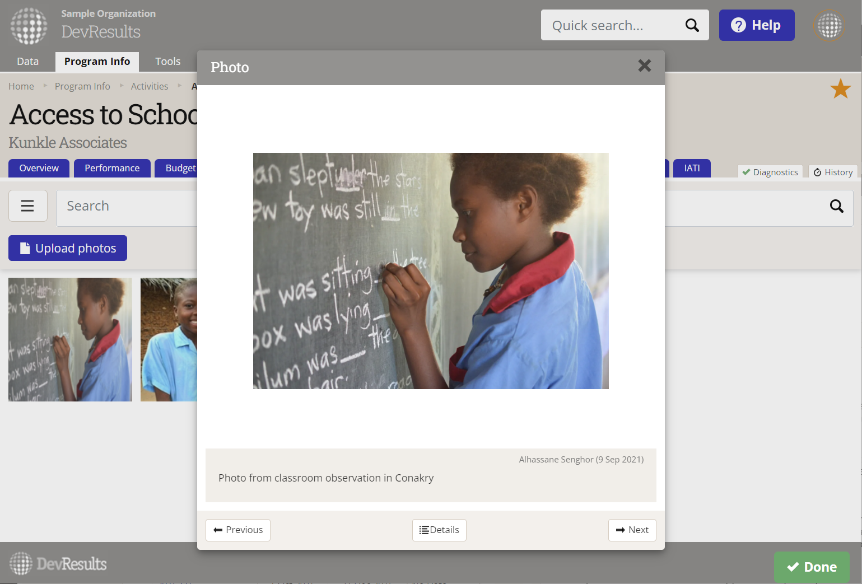The height and width of the screenshot is (584, 862).
Task: Go to the Next photo
Action: 632,530
